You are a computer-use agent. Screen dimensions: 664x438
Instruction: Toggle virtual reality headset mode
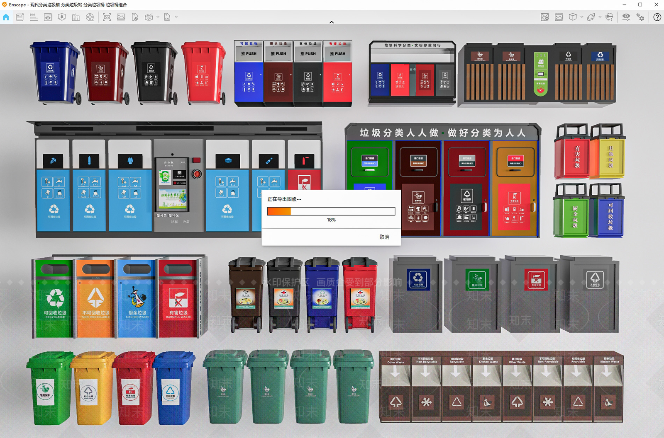point(609,17)
